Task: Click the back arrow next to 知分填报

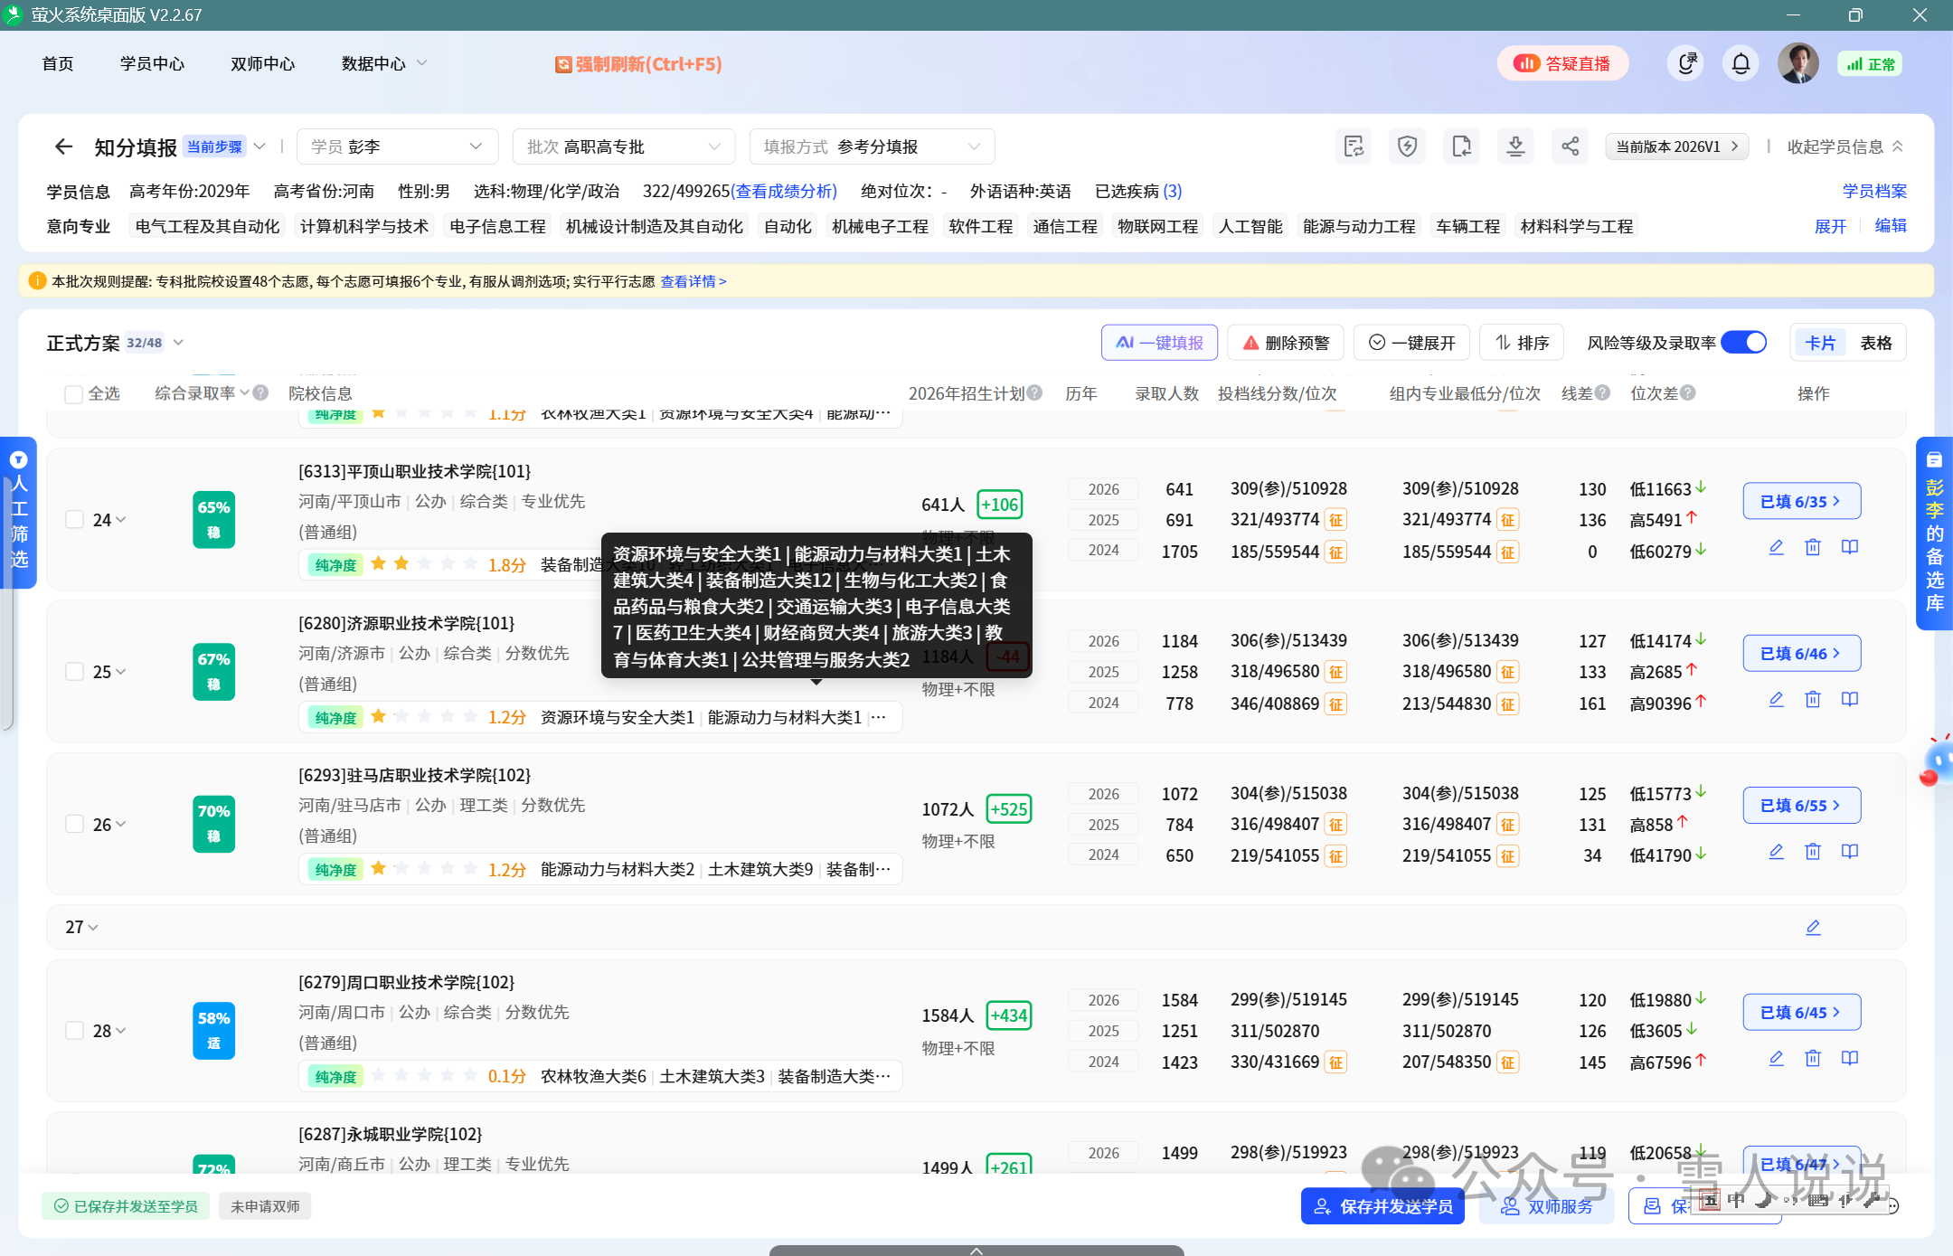Action: [63, 146]
